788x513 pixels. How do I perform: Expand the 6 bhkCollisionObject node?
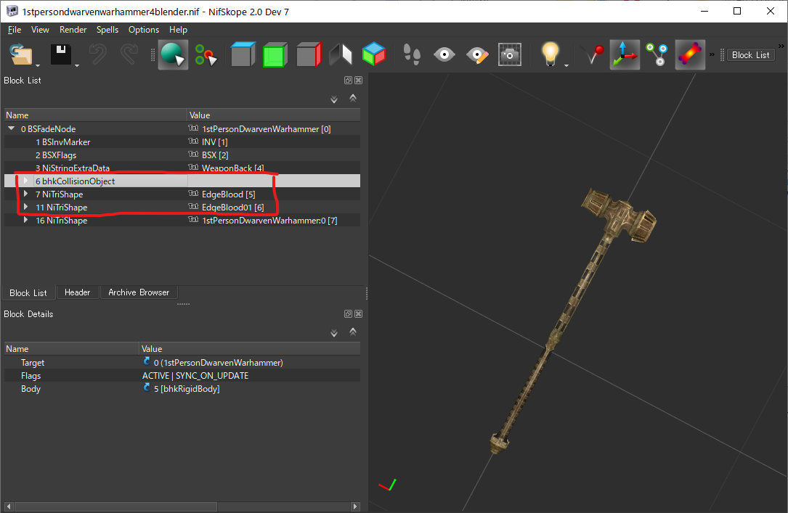25,181
